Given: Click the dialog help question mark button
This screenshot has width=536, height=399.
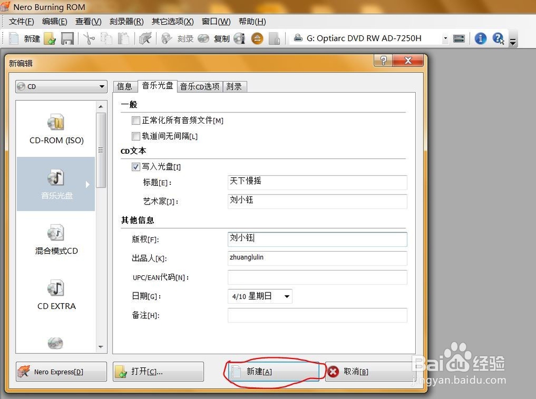Looking at the screenshot, I should 383,61.
